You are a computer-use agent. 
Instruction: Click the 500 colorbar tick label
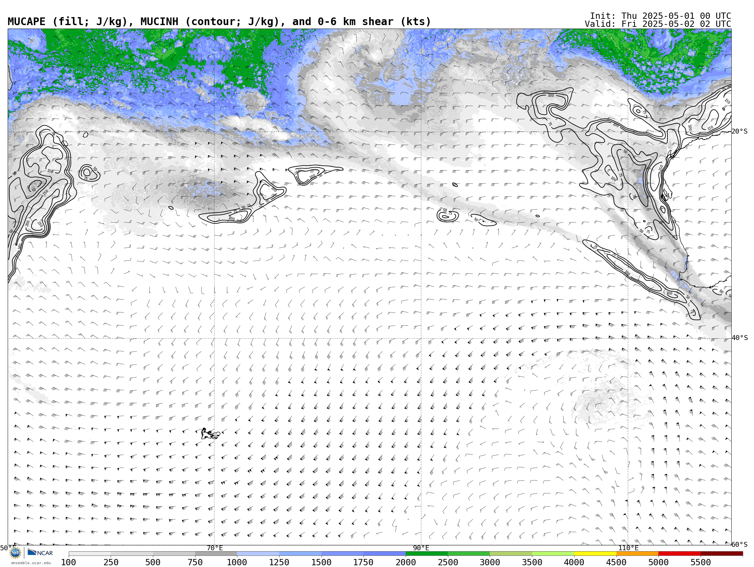pyautogui.click(x=153, y=562)
